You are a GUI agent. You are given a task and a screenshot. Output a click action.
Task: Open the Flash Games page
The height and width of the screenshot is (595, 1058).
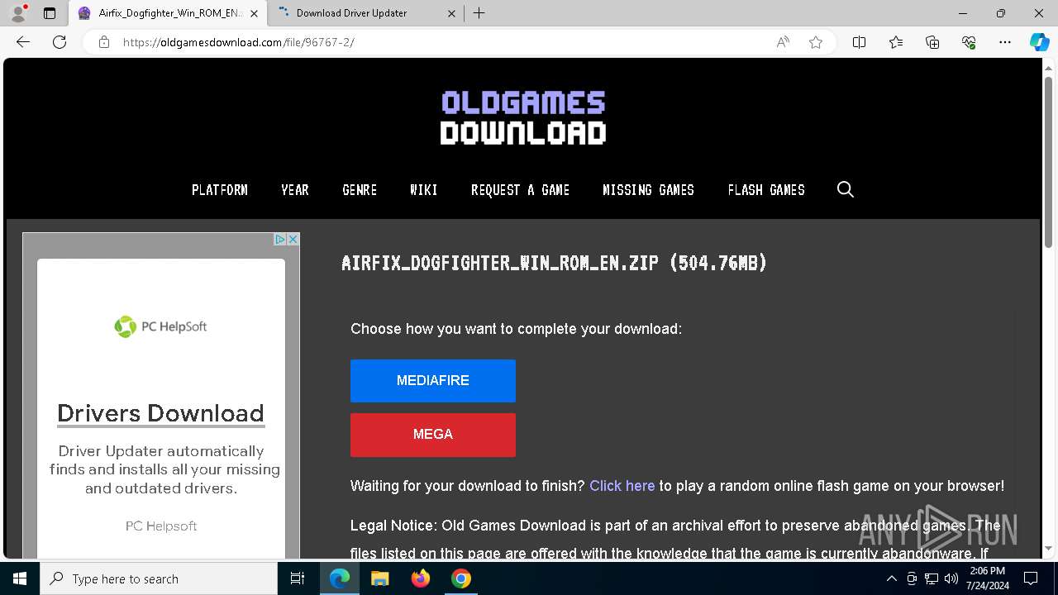coord(766,190)
